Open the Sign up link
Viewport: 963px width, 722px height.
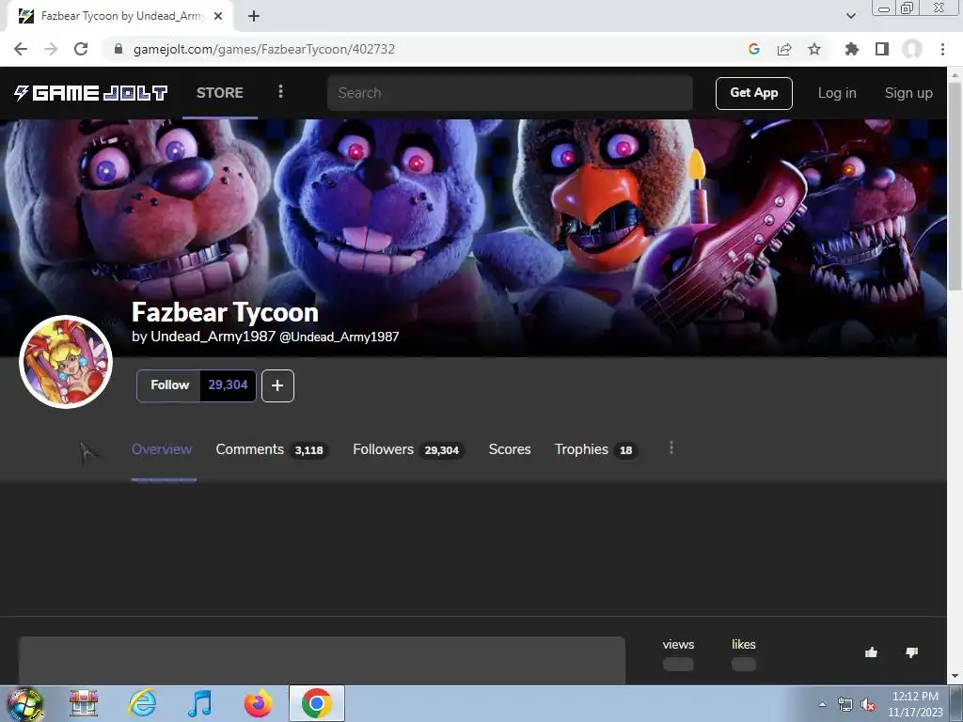(x=908, y=93)
